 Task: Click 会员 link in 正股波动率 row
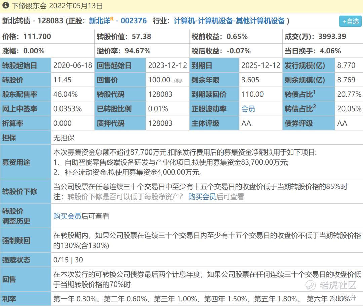click(x=248, y=109)
